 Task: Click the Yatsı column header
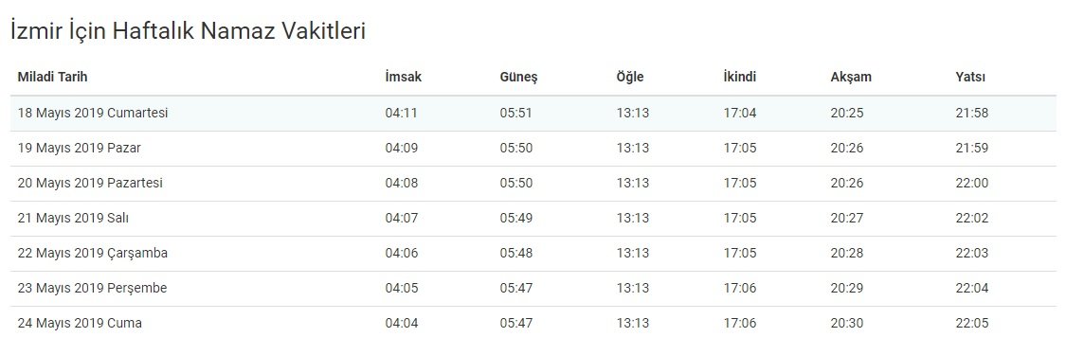click(x=970, y=77)
